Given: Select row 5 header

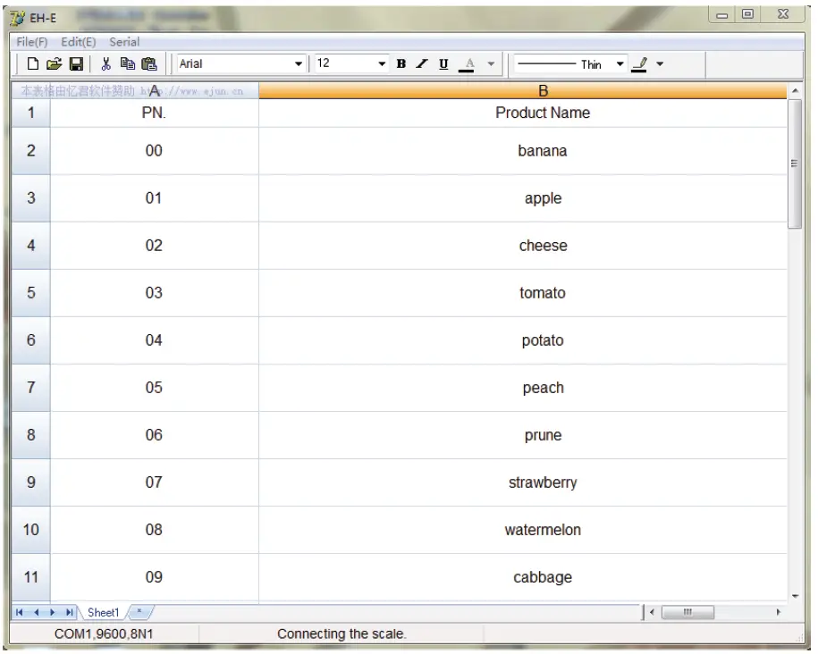Looking at the screenshot, I should 31,293.
